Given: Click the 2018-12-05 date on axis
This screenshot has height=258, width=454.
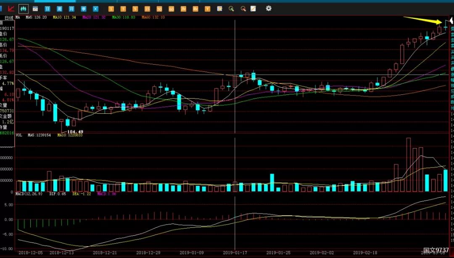Looking at the screenshot, I should [30, 253].
